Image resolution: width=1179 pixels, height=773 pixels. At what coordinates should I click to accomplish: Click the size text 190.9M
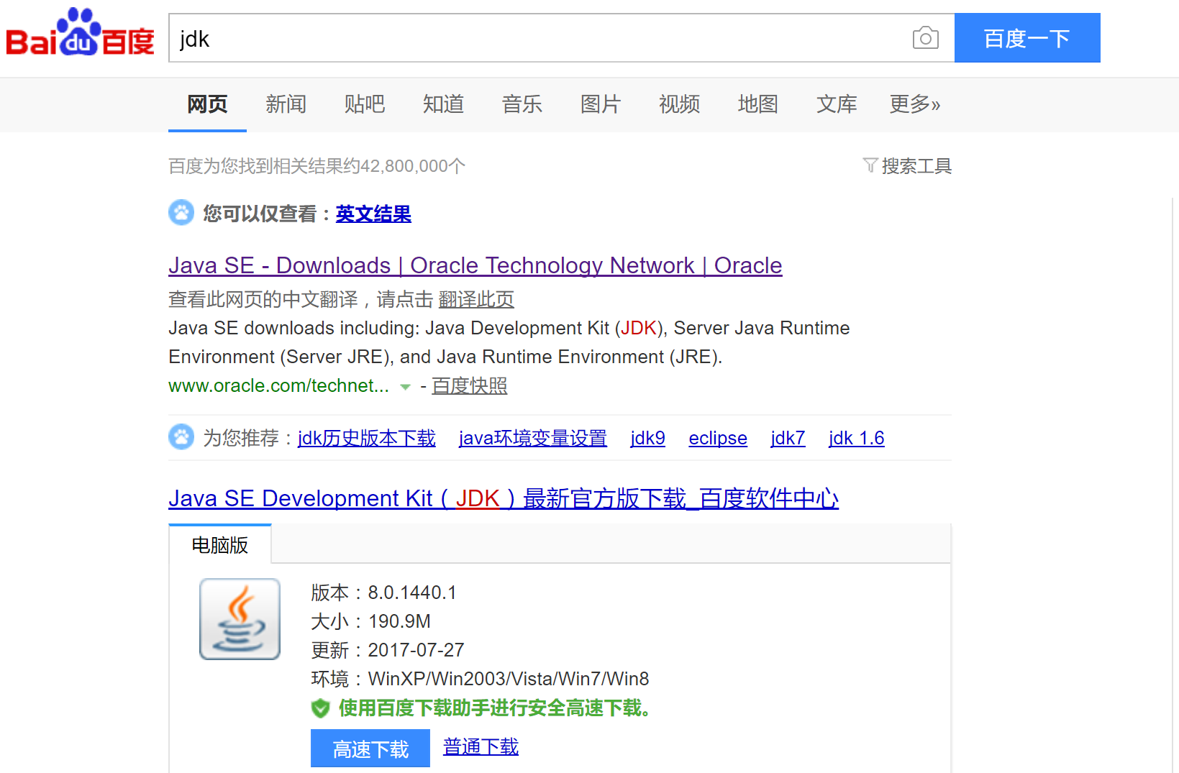399,621
